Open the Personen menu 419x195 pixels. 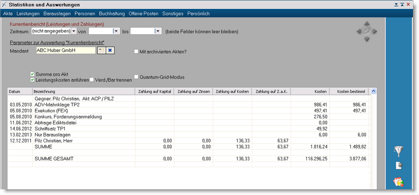(x=85, y=14)
